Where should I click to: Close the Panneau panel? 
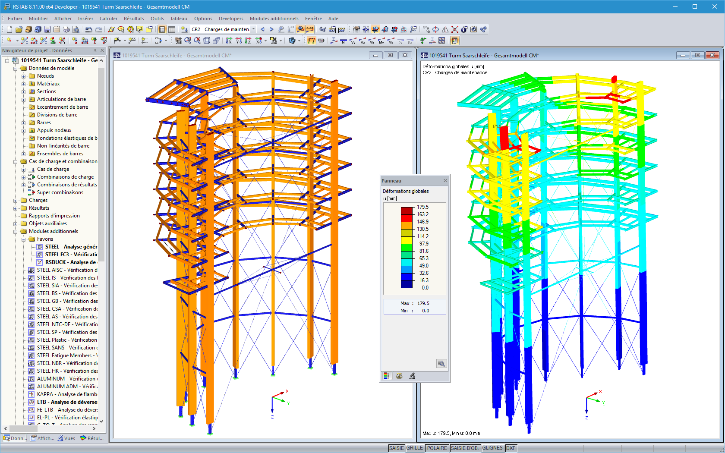pyautogui.click(x=445, y=180)
